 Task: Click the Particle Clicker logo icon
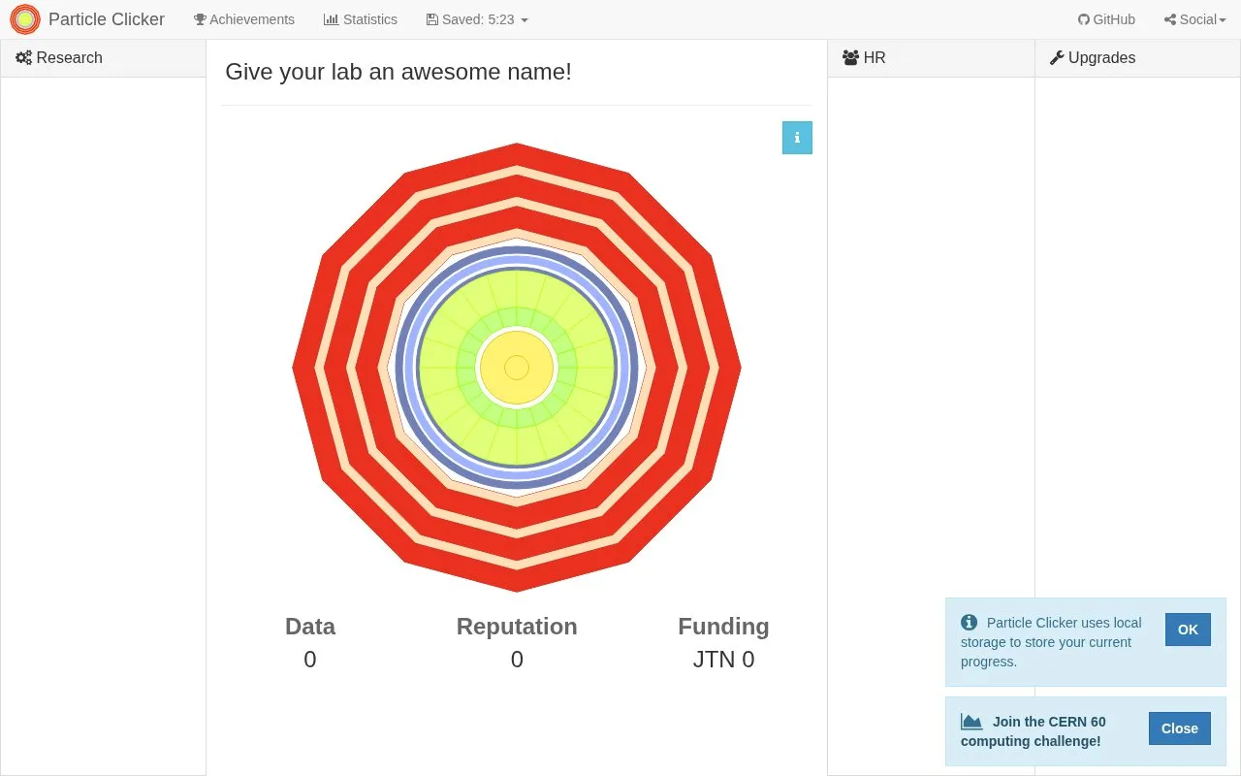(25, 19)
